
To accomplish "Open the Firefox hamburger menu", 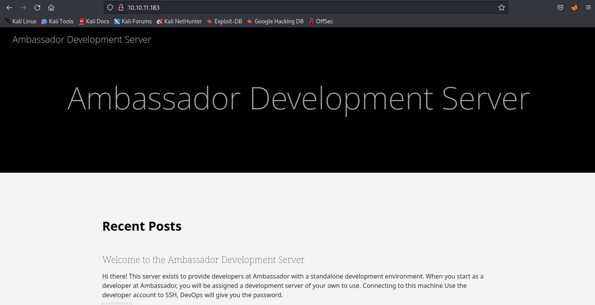I will click(x=588, y=7).
